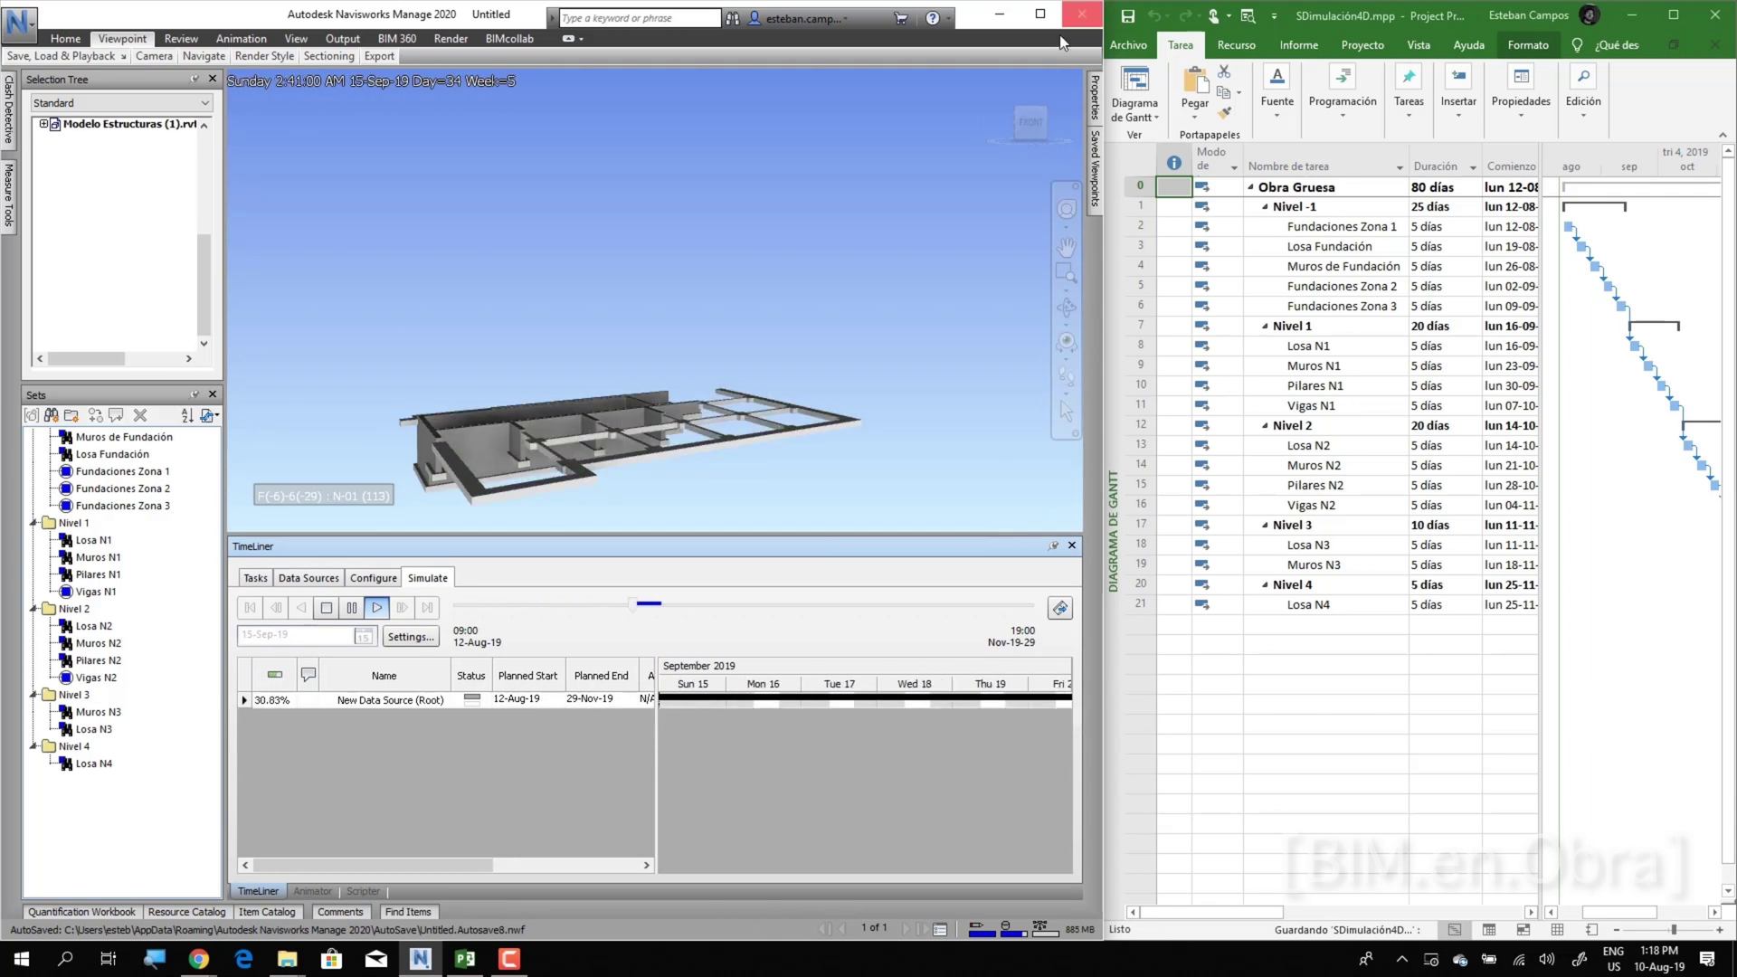
Task: Toggle auto-hide pin on Sets panel
Action: [x=195, y=394]
